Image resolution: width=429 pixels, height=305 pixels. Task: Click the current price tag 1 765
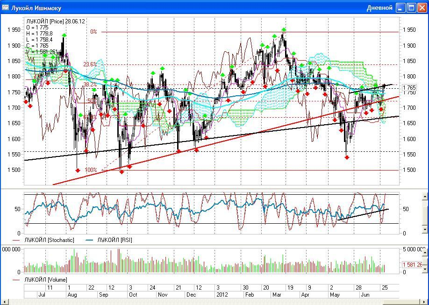coord(409,87)
